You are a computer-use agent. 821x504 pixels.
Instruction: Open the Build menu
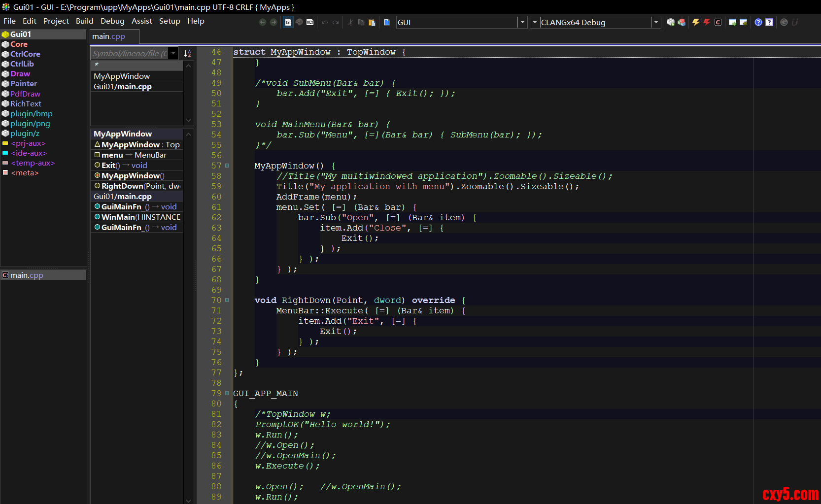tap(84, 21)
